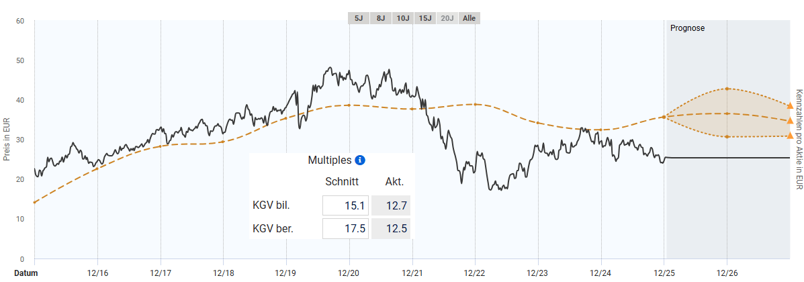Switch chart range to 5J

coord(358,18)
